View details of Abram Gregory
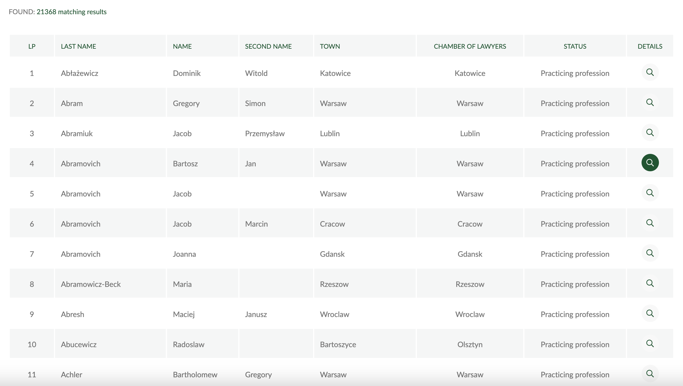 pos(650,102)
